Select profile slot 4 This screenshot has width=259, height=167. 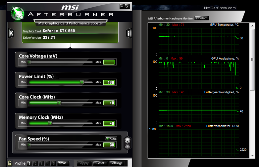pos(48,163)
